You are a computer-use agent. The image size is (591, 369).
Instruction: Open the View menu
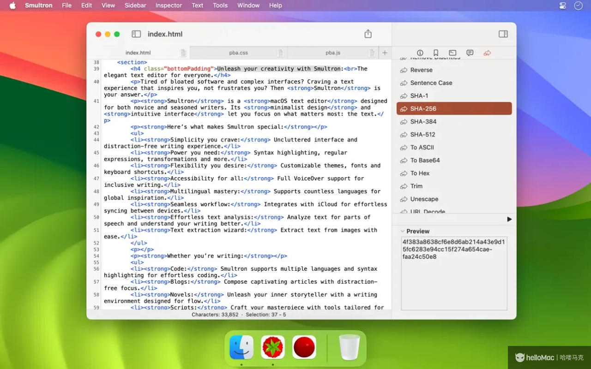tap(108, 6)
